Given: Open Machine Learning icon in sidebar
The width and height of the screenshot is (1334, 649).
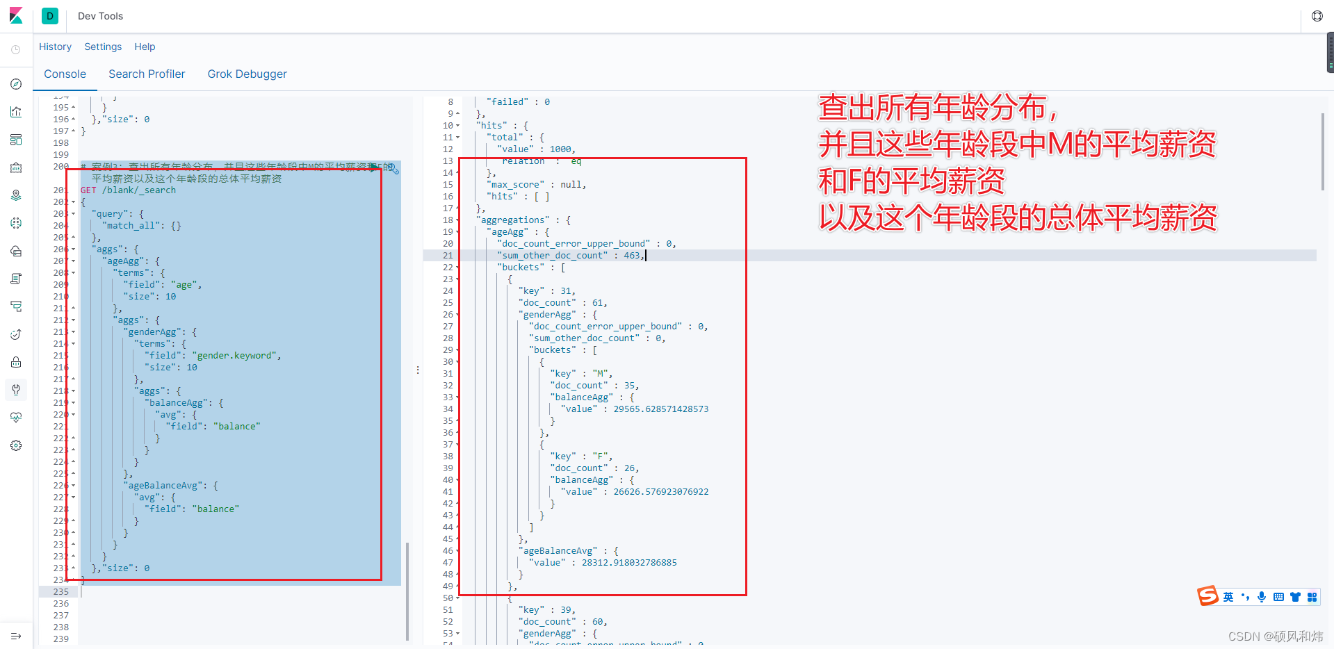Looking at the screenshot, I should coord(16,223).
